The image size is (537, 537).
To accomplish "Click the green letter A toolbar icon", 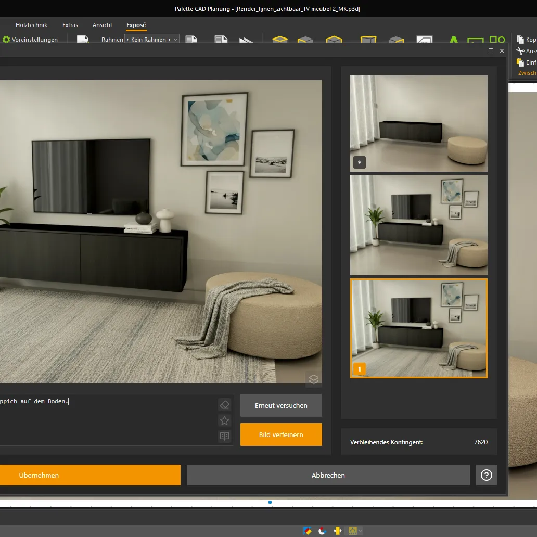I will [453, 40].
